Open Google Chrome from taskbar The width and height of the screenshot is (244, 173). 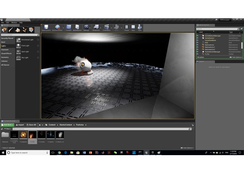59,153
